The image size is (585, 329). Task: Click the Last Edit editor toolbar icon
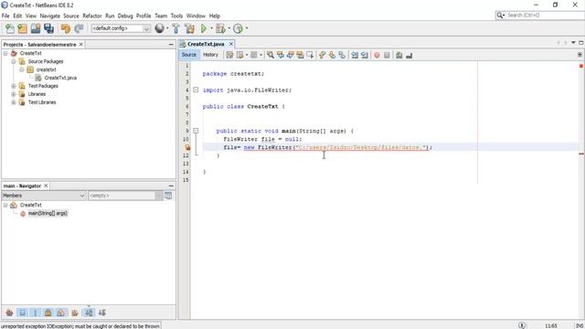(229, 55)
